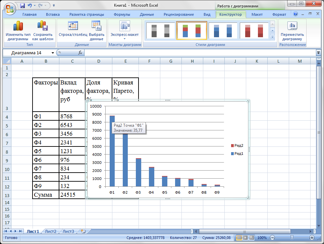Open the Name Box dropdown arrow
Screen dimensions: 324x244
click(53, 53)
